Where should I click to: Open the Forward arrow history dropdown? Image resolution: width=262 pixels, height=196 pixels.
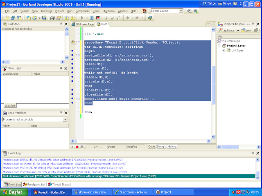142,18
